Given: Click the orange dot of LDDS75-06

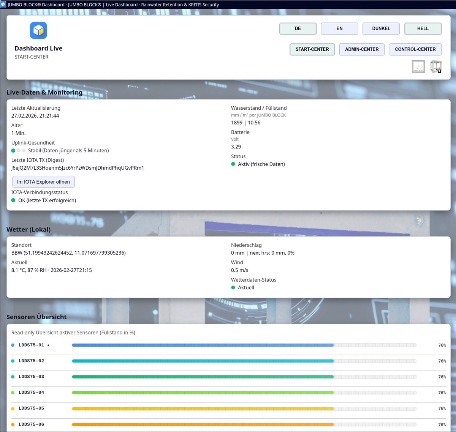Looking at the screenshot, I should pyautogui.click(x=13, y=424).
